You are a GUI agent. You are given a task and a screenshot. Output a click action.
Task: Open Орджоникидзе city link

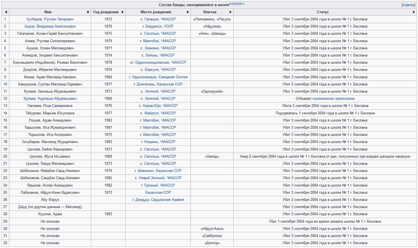(x=144, y=77)
